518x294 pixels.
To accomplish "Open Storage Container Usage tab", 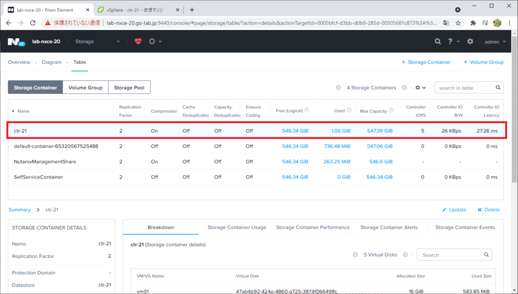I will (237, 227).
